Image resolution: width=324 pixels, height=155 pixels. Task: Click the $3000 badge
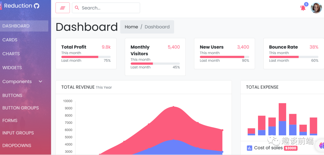pyautogui.click(x=291, y=148)
